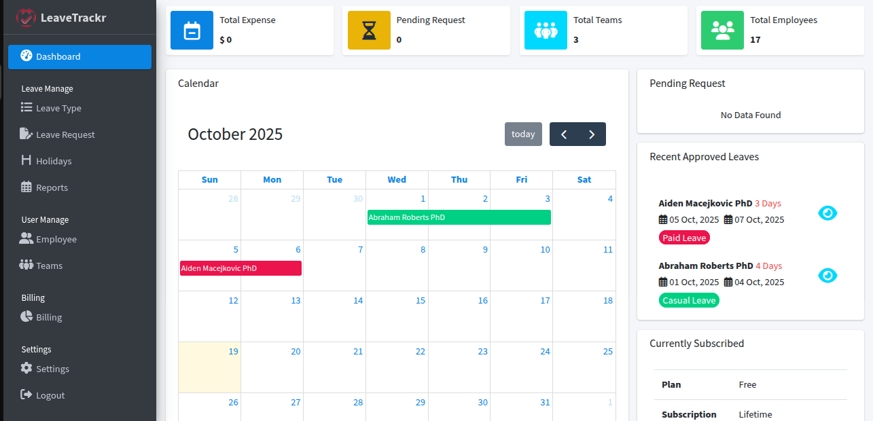This screenshot has height=421, width=873.
Task: Click the Settings gear icon
Action: coord(26,368)
